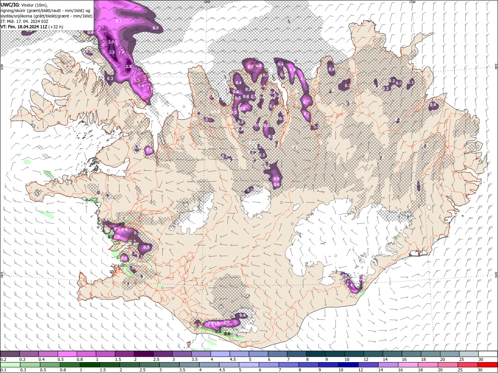
Task: Click bright red rain swatch above 30
Action: click(487, 364)
